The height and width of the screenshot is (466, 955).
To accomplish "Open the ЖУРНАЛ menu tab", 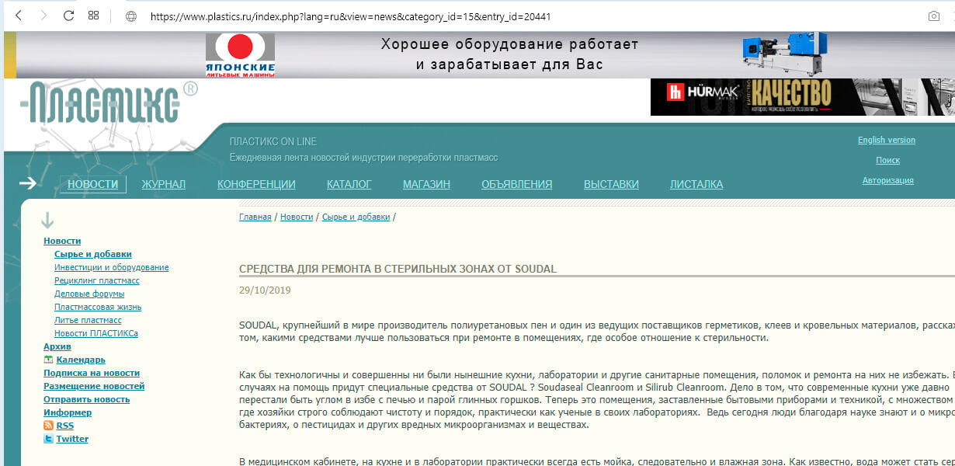I will point(163,184).
